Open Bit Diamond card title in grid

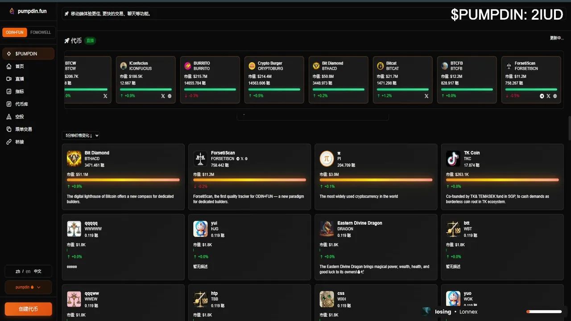click(97, 153)
